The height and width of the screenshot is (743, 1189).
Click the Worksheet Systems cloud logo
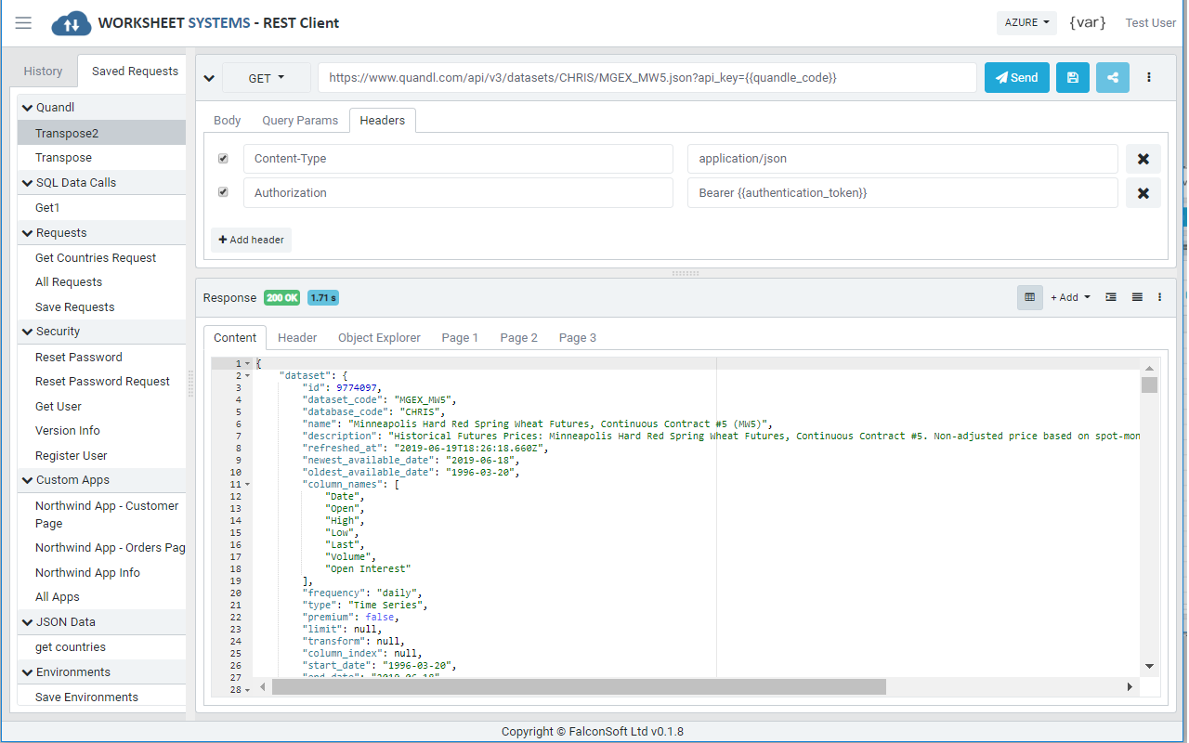click(x=72, y=23)
